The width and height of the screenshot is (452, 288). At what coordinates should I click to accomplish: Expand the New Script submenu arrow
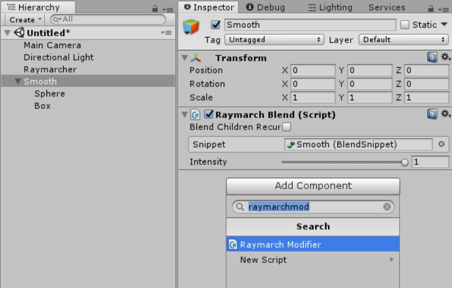pos(392,259)
